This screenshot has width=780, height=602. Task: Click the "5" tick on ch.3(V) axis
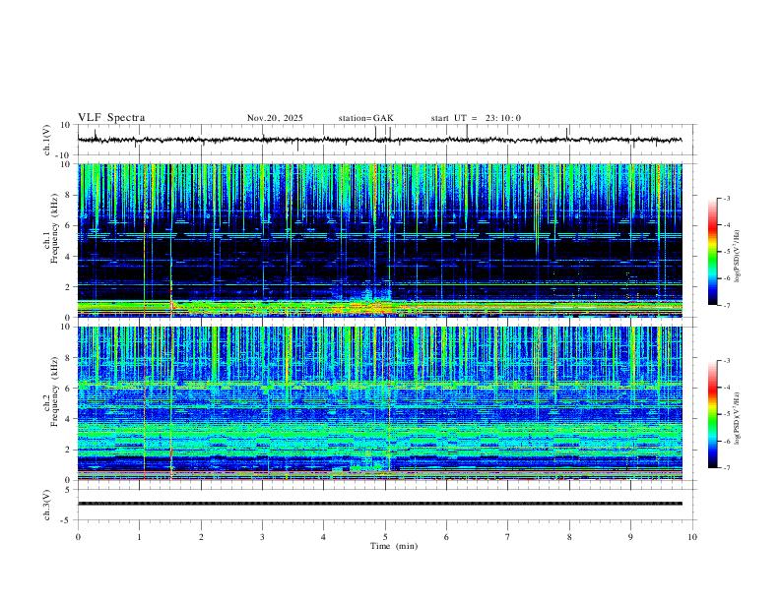coord(69,490)
